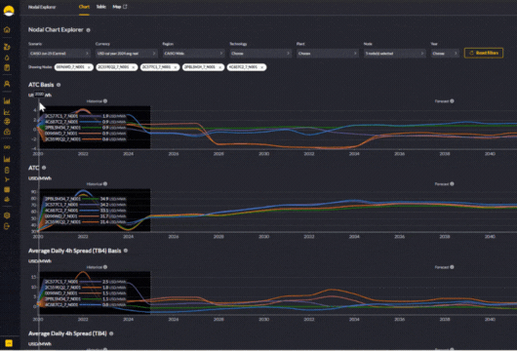Click the Reset filters button
The height and width of the screenshot is (351, 517).
[x=484, y=53]
